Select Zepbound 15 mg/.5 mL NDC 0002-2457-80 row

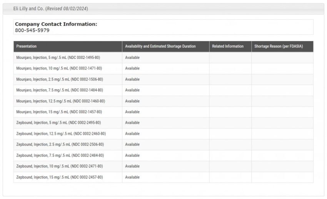(163, 177)
